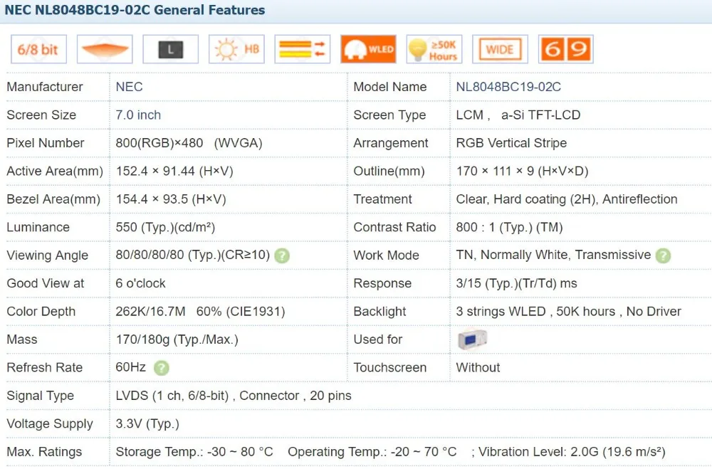The image size is (712, 469).
Task: Click the 'Refresh Rate' row label
Action: coord(44,368)
